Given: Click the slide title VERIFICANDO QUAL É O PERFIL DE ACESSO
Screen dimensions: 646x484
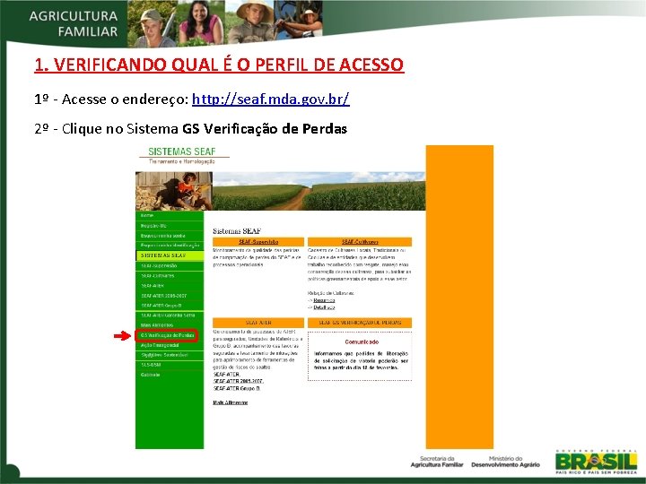Looking at the screenshot, I should coord(219,65).
